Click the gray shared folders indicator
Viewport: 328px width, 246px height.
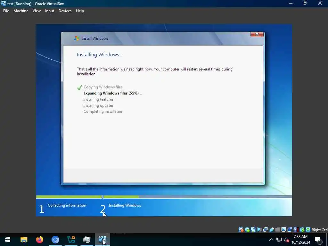pos(278,230)
